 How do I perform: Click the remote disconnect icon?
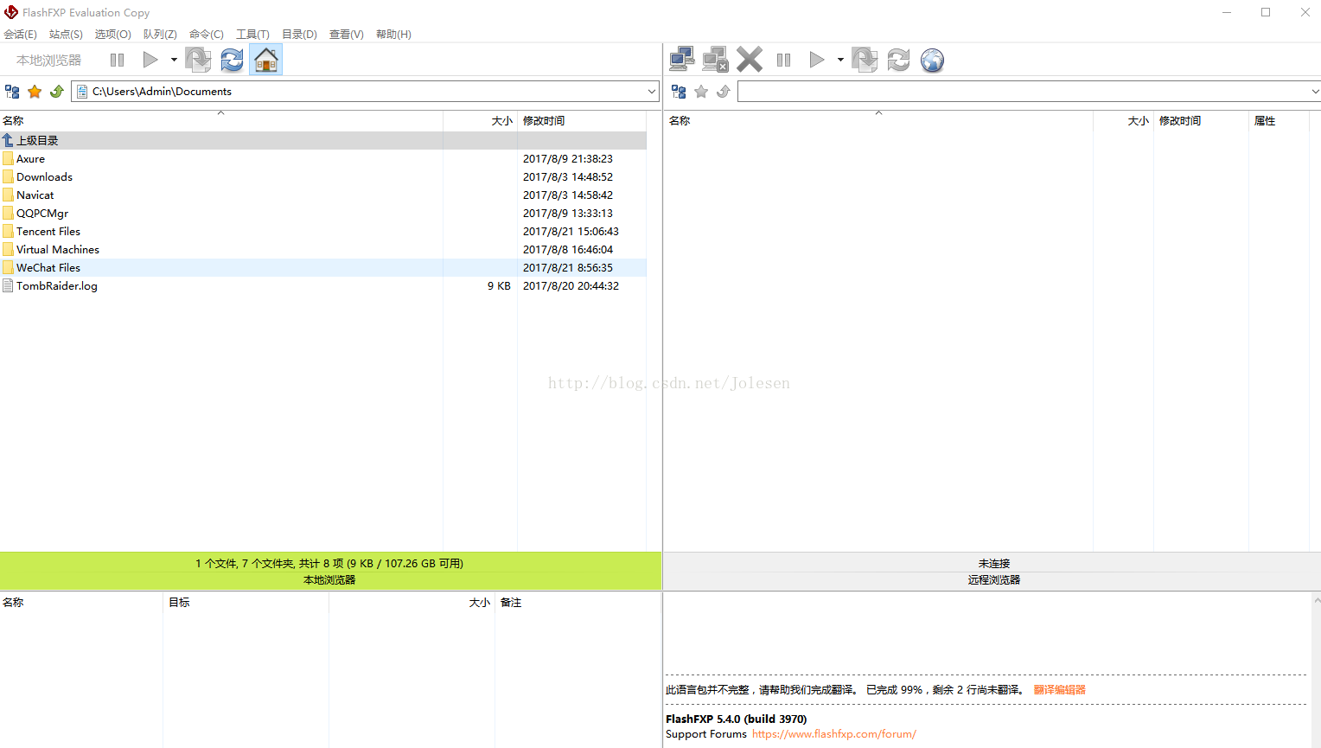[x=716, y=60]
